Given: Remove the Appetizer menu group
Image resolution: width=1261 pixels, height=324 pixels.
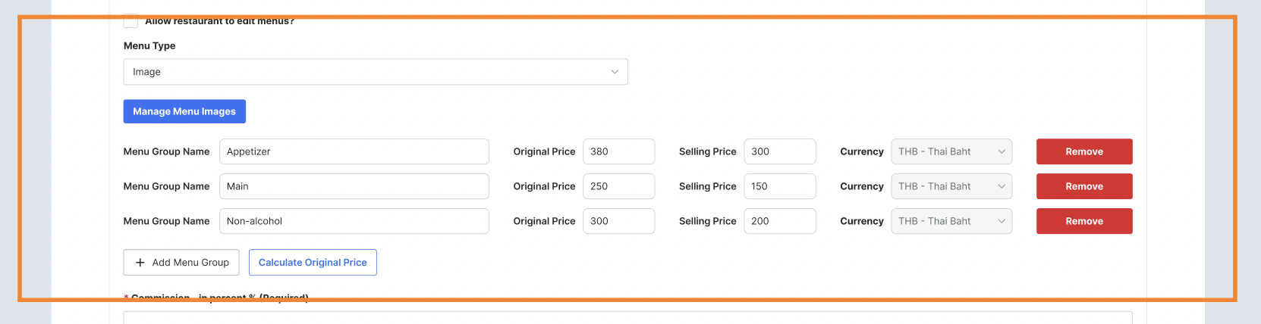Looking at the screenshot, I should 1084,151.
